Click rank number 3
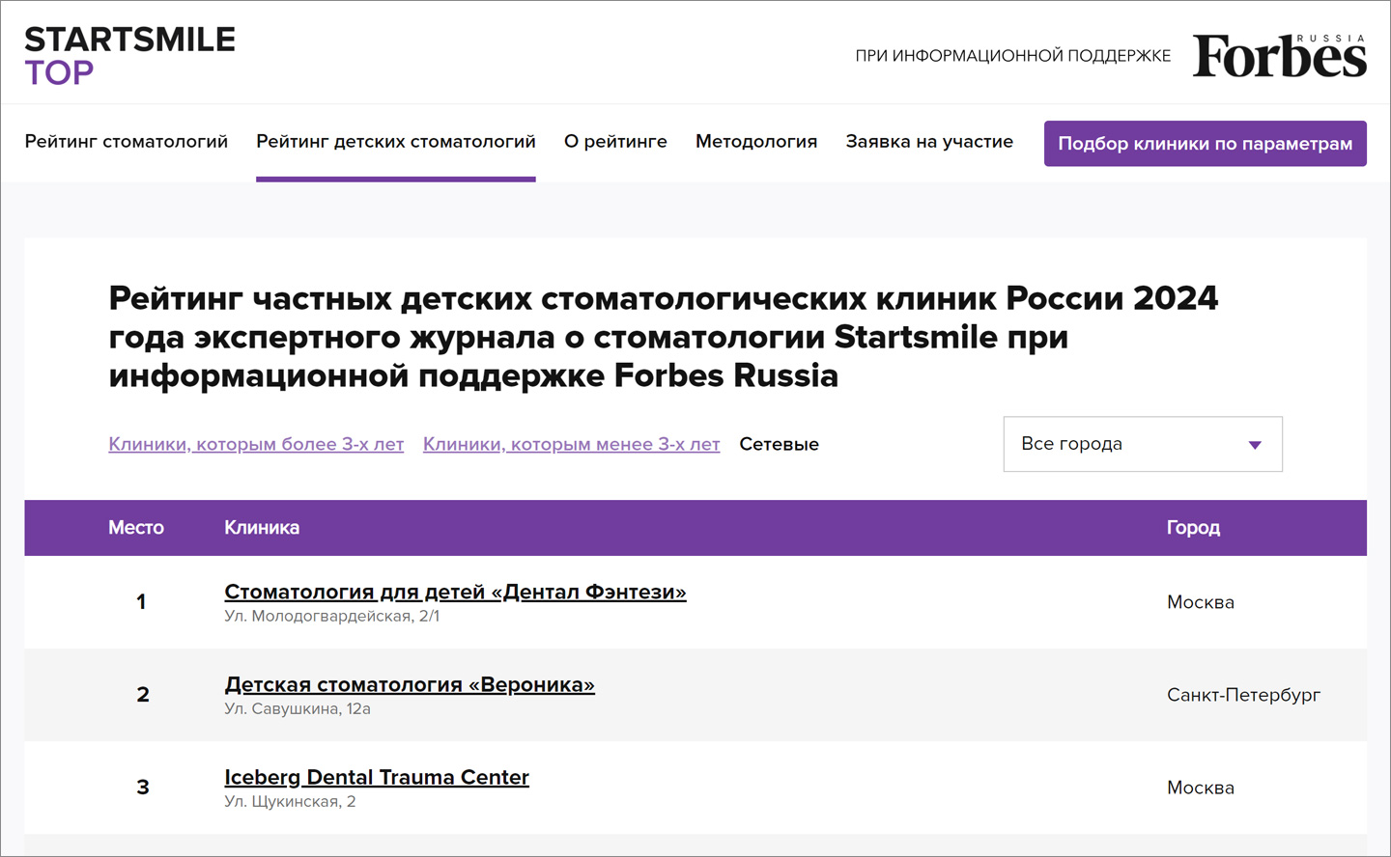1391x857 pixels. click(x=143, y=788)
